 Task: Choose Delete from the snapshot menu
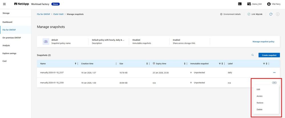(259, 109)
